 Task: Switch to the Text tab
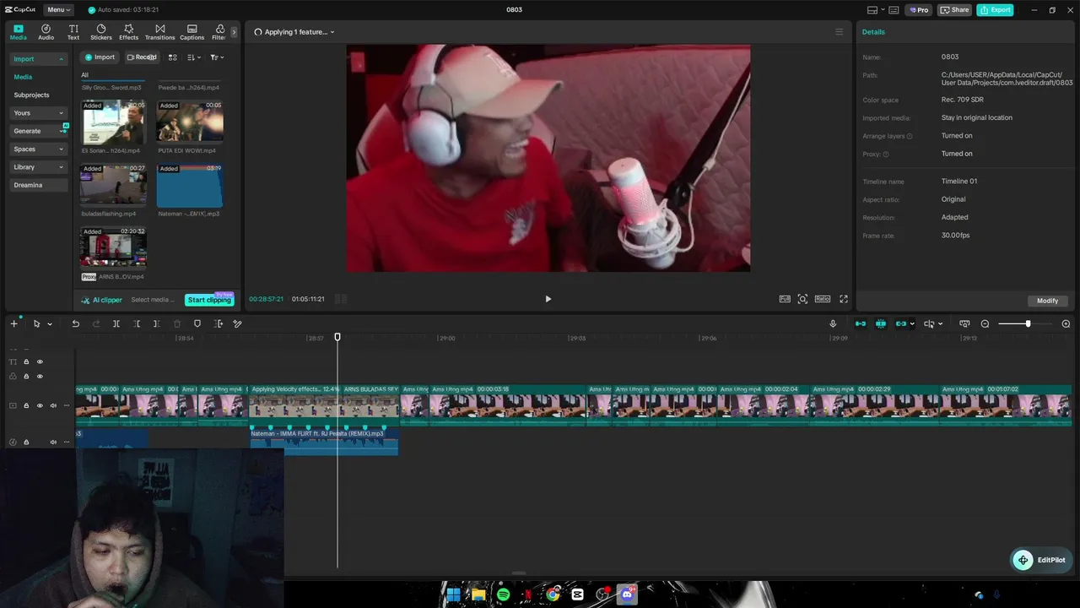[x=73, y=32]
